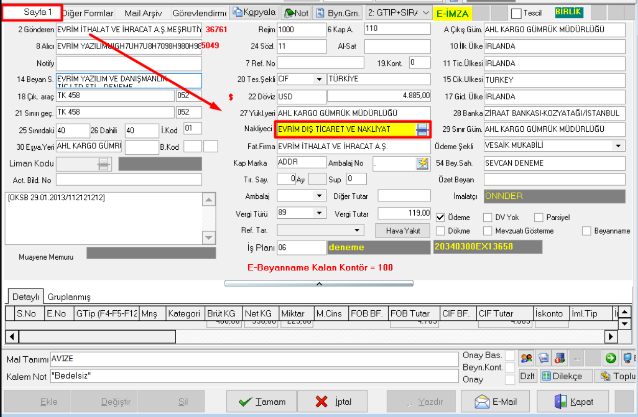Click the red dollar sign beside Döviz

pyautogui.click(x=231, y=97)
